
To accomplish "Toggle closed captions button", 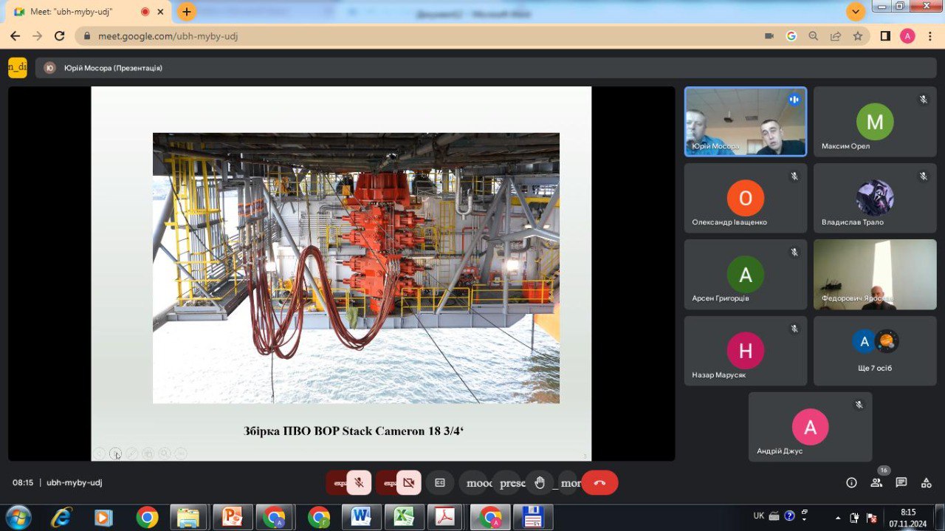I will 440,482.
